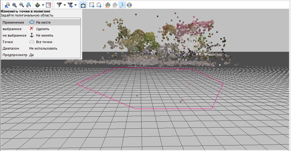Activate the zoom-to-selection cursor magnifier icon
Viewport: 291px width, 151px height.
tap(29, 5)
